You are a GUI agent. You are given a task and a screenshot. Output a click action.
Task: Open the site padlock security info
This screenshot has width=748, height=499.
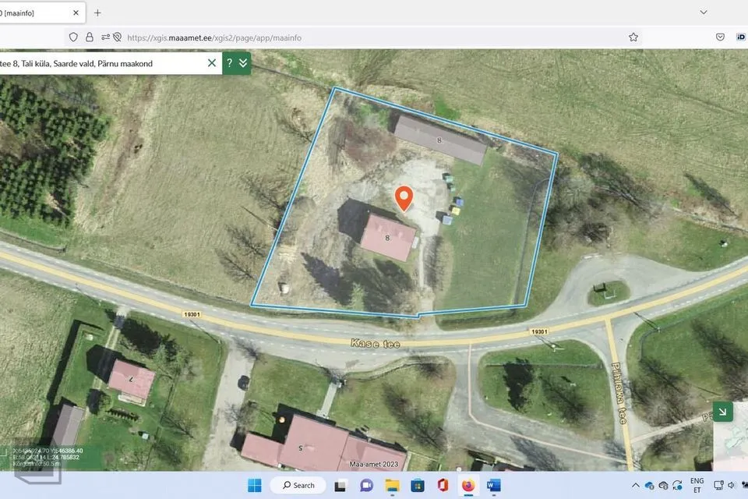(90, 37)
